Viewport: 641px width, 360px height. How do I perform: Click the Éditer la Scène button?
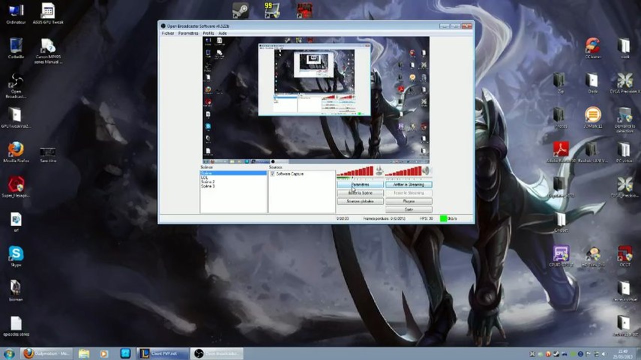360,193
